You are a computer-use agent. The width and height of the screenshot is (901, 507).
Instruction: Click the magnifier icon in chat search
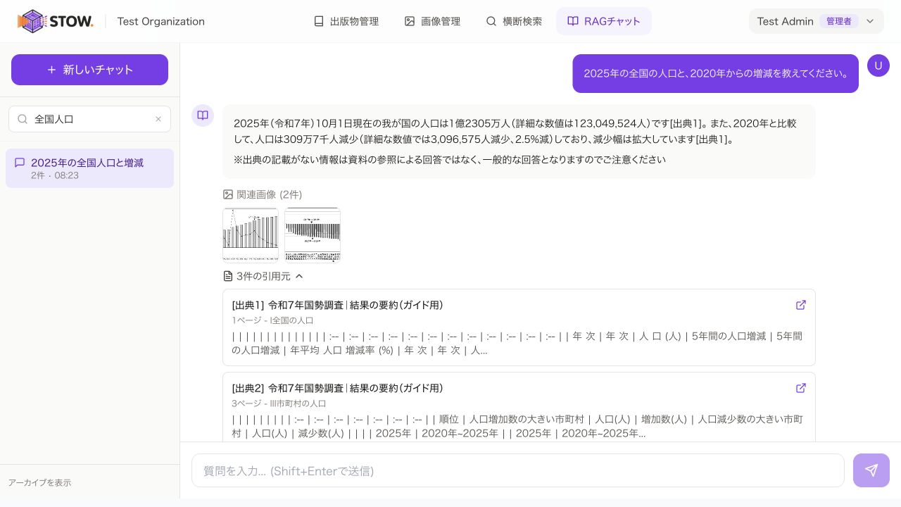23,119
